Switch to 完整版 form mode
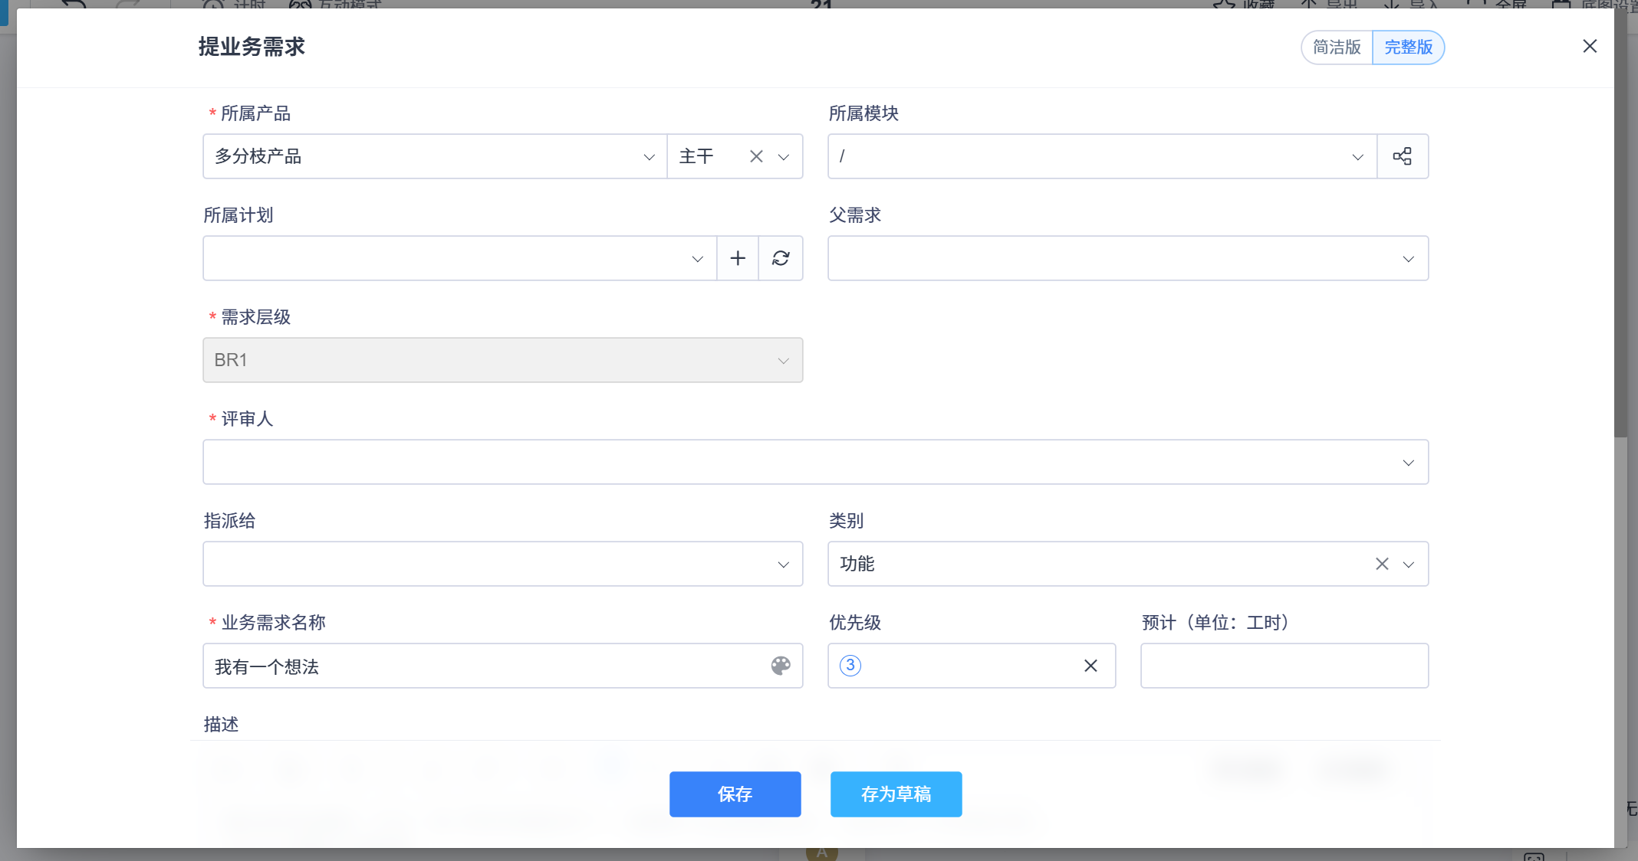The height and width of the screenshot is (861, 1638). coord(1408,47)
